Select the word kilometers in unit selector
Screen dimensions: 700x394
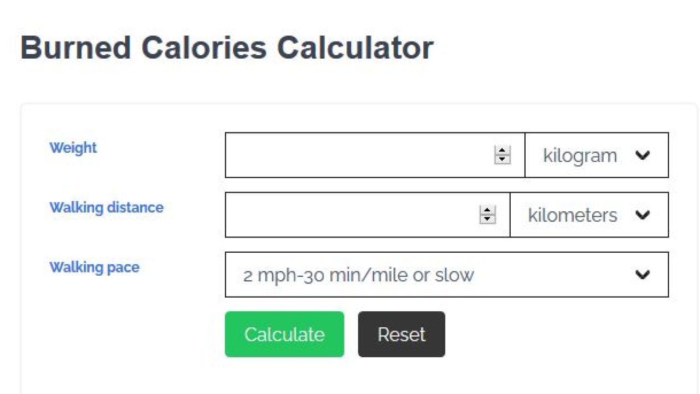[573, 215]
